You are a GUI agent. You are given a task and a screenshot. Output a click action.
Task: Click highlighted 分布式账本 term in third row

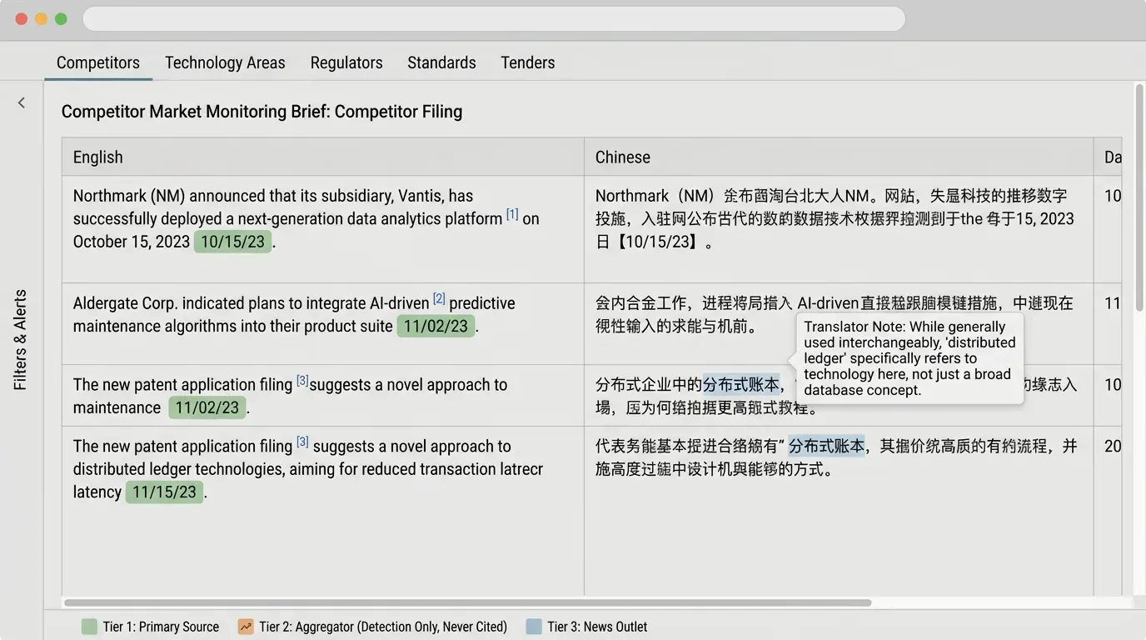[x=741, y=384]
